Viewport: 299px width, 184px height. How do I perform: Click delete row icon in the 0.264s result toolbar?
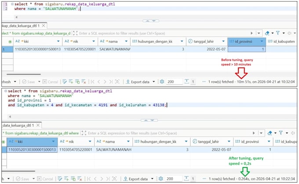[x=80, y=179]
